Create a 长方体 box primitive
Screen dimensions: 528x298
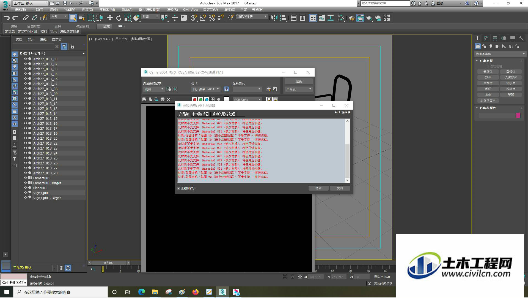click(488, 72)
